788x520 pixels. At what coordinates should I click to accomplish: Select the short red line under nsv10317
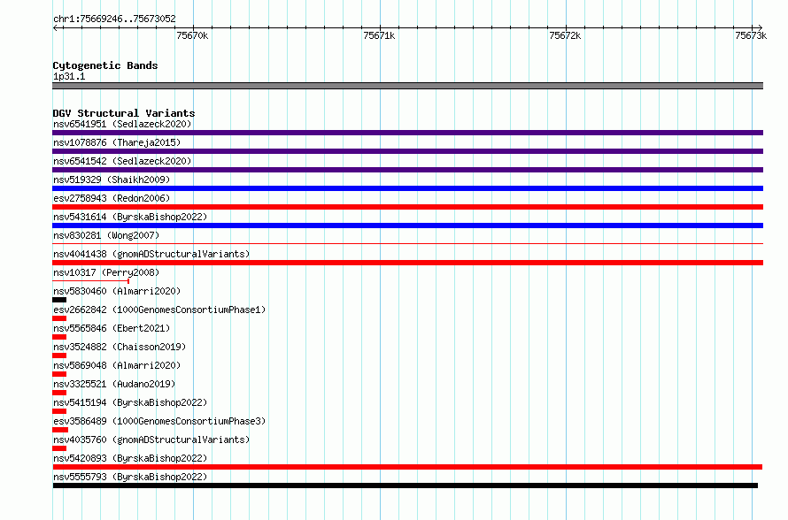click(x=91, y=281)
